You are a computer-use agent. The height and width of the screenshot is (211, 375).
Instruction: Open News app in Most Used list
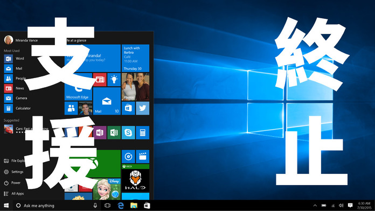click(14, 88)
